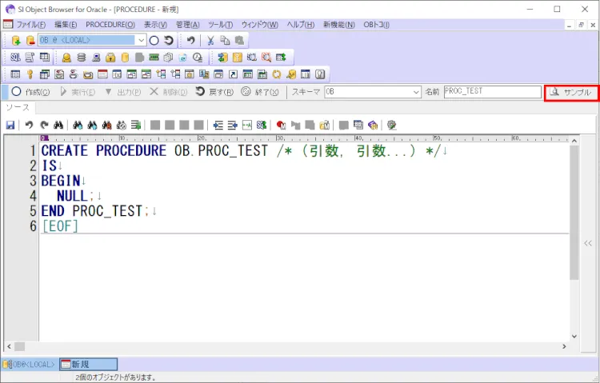Viewport: 600px width, 383px height.
Task: Click the vertical scrollbar up arrow in editor
Action: click(574, 141)
